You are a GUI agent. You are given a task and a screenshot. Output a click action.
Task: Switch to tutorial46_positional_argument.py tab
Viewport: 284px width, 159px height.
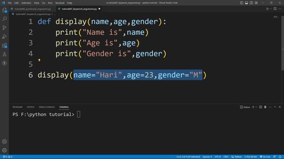pyautogui.click(x=33, y=9)
